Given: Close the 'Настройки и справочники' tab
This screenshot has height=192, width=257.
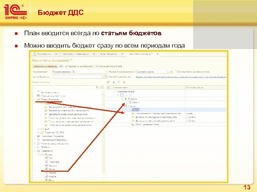Looking at the screenshot, I should (94, 54).
